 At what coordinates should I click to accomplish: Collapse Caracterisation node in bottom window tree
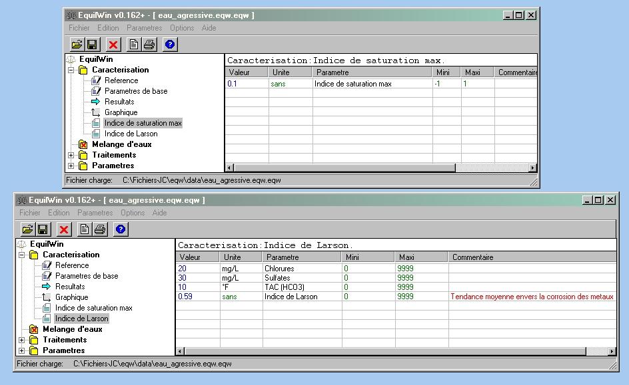[x=22, y=255]
